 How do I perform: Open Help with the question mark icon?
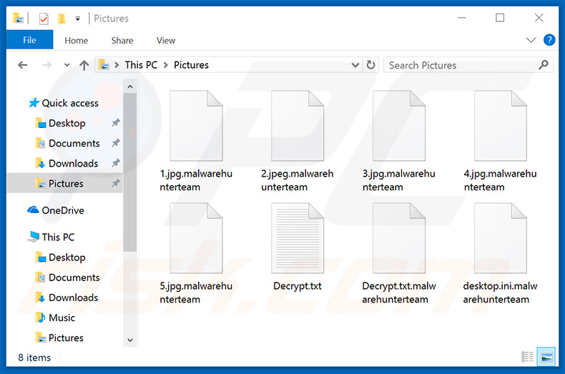[x=549, y=40]
